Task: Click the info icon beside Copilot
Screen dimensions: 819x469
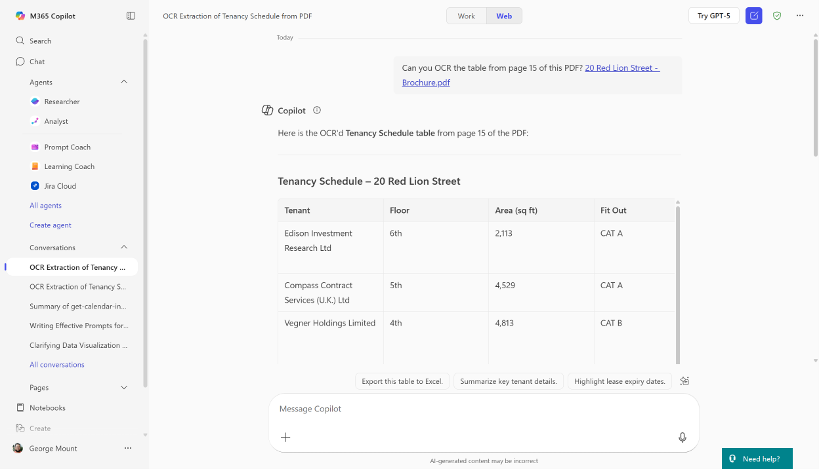Action: (317, 110)
